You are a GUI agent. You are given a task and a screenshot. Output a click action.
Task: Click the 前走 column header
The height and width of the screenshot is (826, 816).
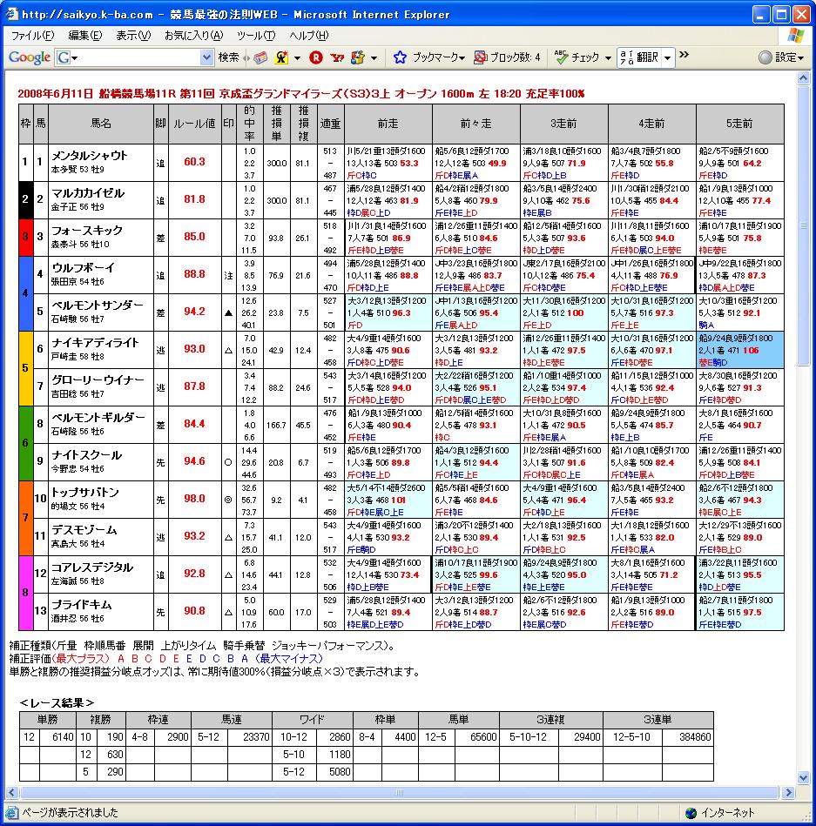(388, 124)
